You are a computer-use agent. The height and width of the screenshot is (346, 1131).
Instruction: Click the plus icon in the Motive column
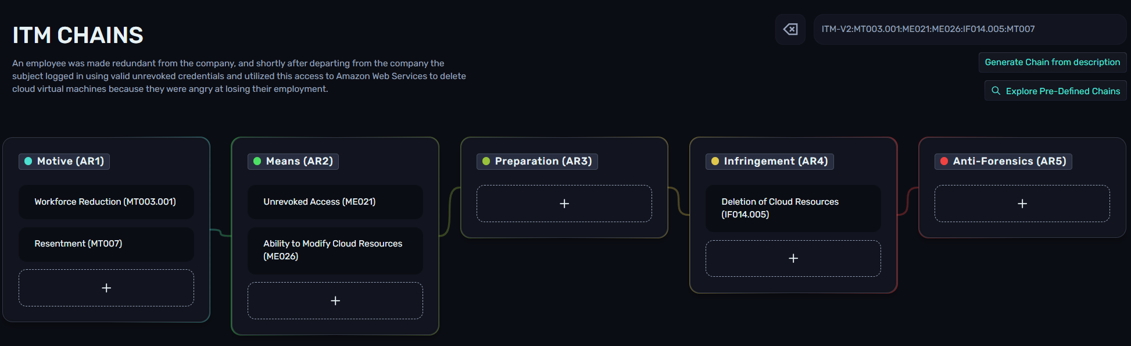click(x=106, y=288)
